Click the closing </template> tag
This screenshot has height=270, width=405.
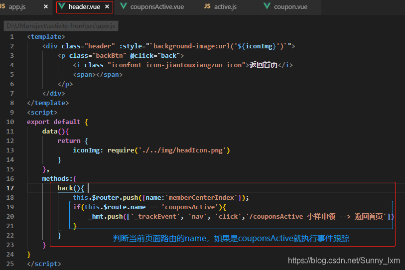pos(48,103)
